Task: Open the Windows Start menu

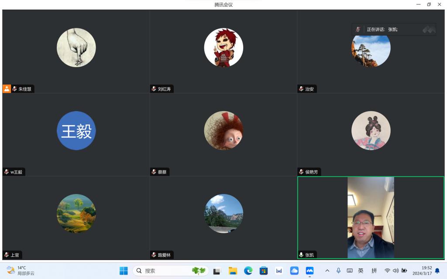Action: tap(124, 271)
